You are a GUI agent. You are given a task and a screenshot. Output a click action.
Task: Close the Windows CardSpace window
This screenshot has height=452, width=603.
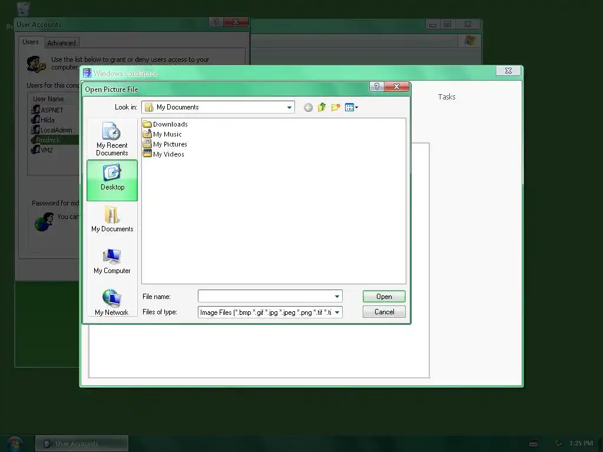[508, 71]
